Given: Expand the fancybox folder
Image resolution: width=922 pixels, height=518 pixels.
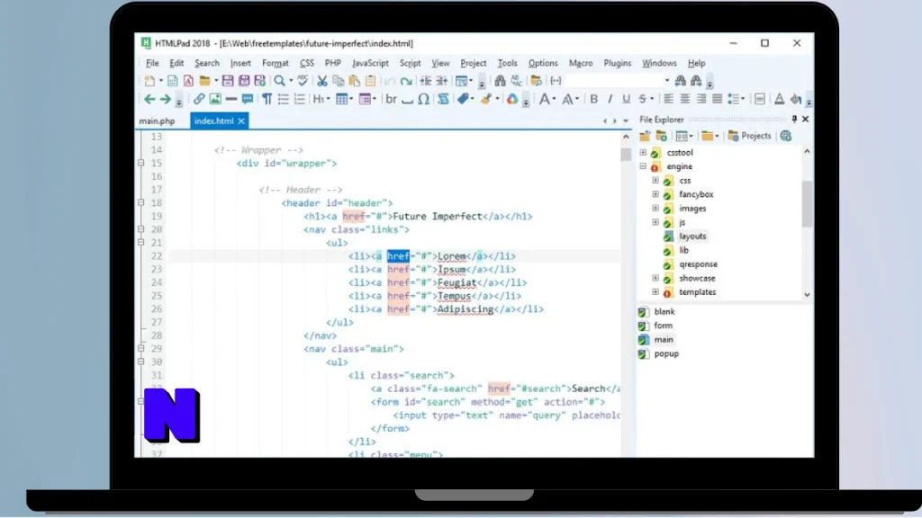Looking at the screenshot, I should (x=655, y=194).
